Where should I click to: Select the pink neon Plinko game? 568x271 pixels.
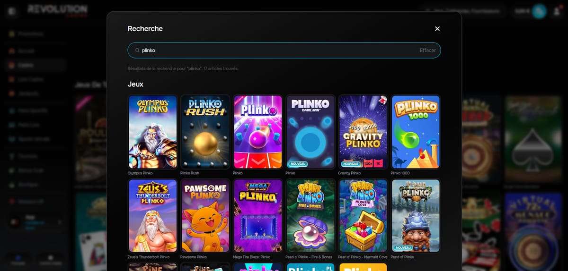258,132
